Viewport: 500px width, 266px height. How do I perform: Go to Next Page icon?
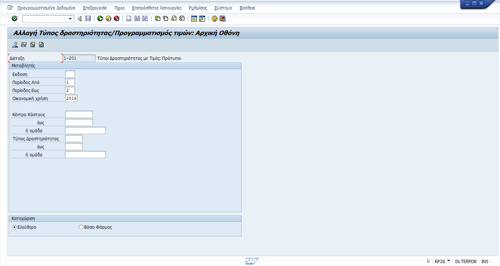point(174,19)
